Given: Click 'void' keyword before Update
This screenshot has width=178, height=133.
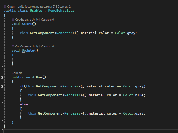Looking at the screenshot, I should click(16, 50).
